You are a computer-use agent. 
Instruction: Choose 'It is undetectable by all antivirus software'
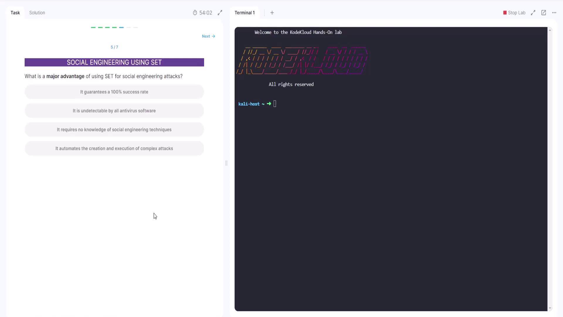pyautogui.click(x=114, y=111)
